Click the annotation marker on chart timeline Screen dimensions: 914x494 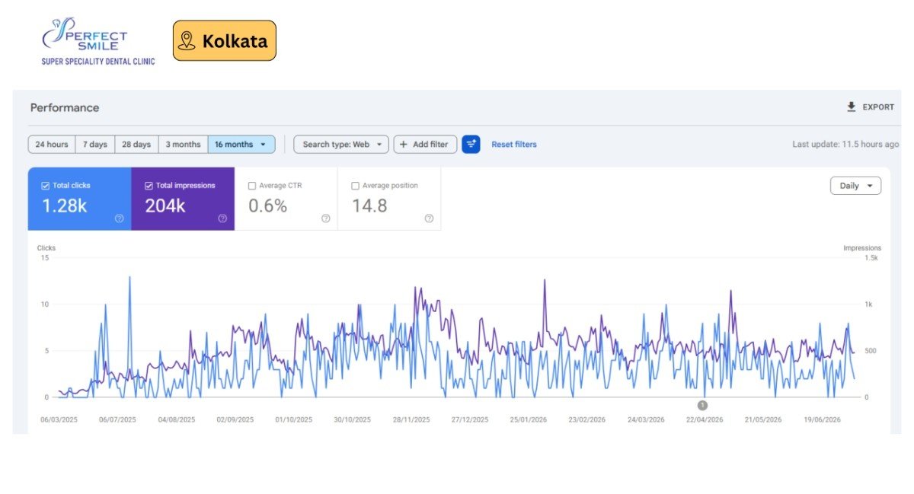point(702,405)
